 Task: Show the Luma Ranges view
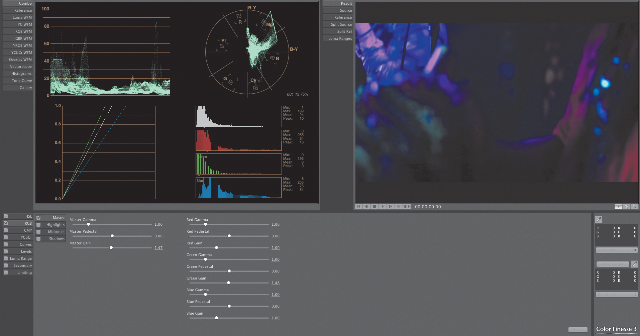pyautogui.click(x=338, y=38)
